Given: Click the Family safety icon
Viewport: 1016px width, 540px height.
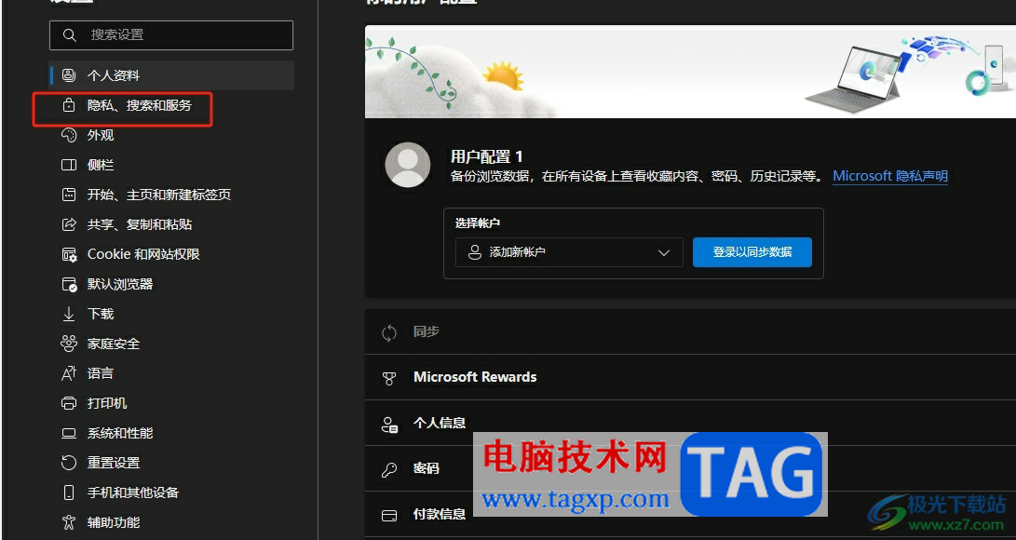Looking at the screenshot, I should (x=69, y=344).
